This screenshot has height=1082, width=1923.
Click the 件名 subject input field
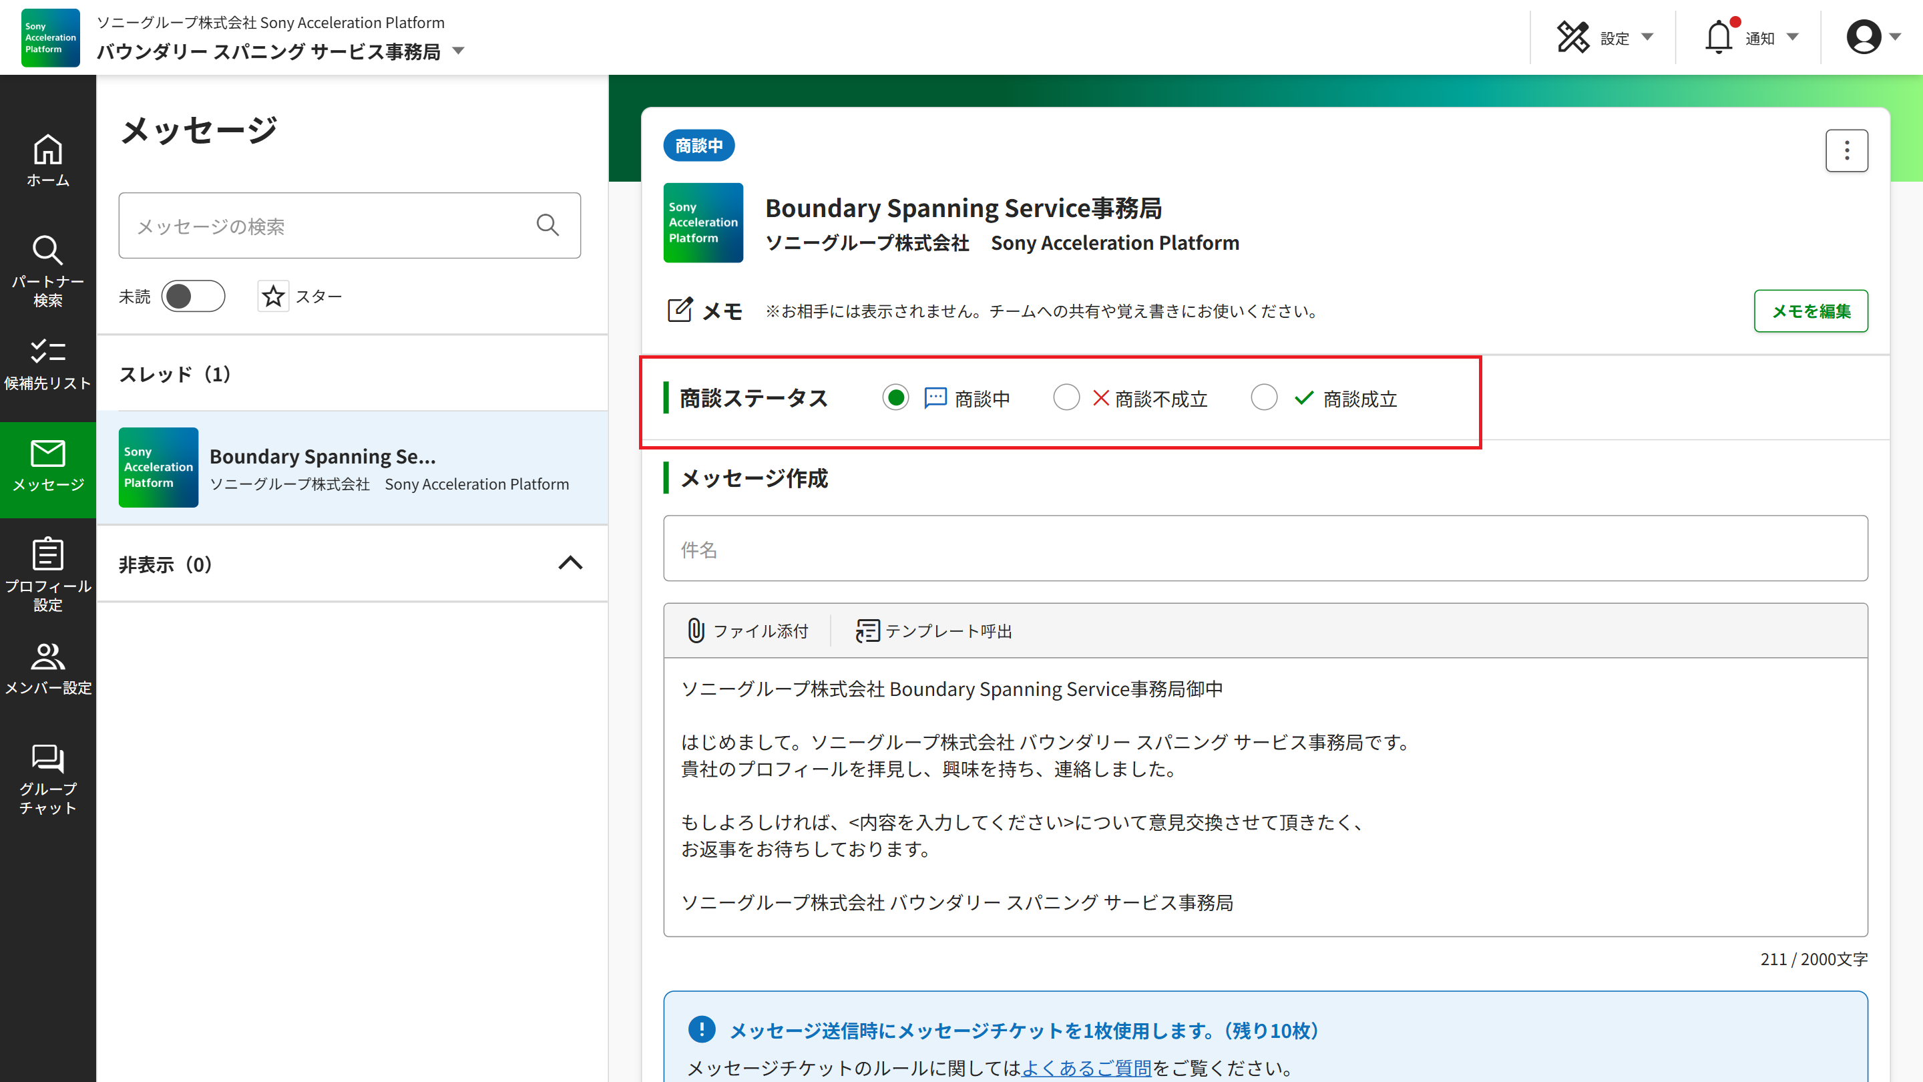(1265, 549)
